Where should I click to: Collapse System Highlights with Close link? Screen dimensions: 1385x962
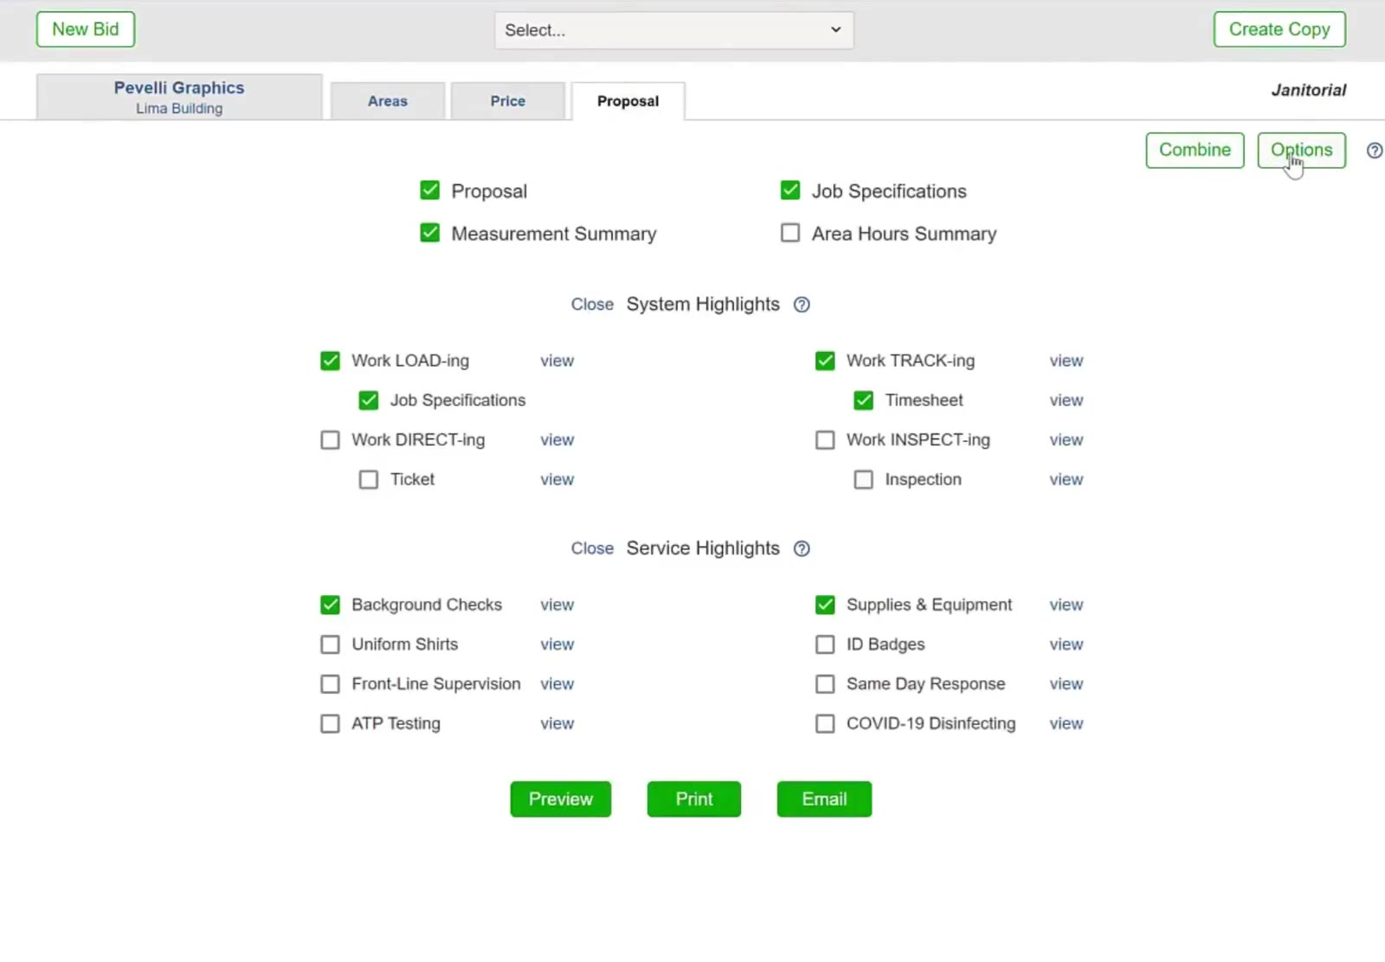592,305
